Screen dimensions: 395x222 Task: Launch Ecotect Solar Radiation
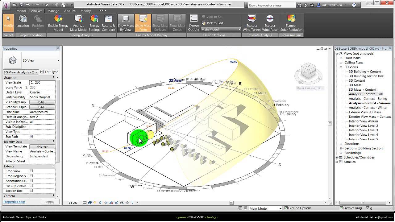291,23
